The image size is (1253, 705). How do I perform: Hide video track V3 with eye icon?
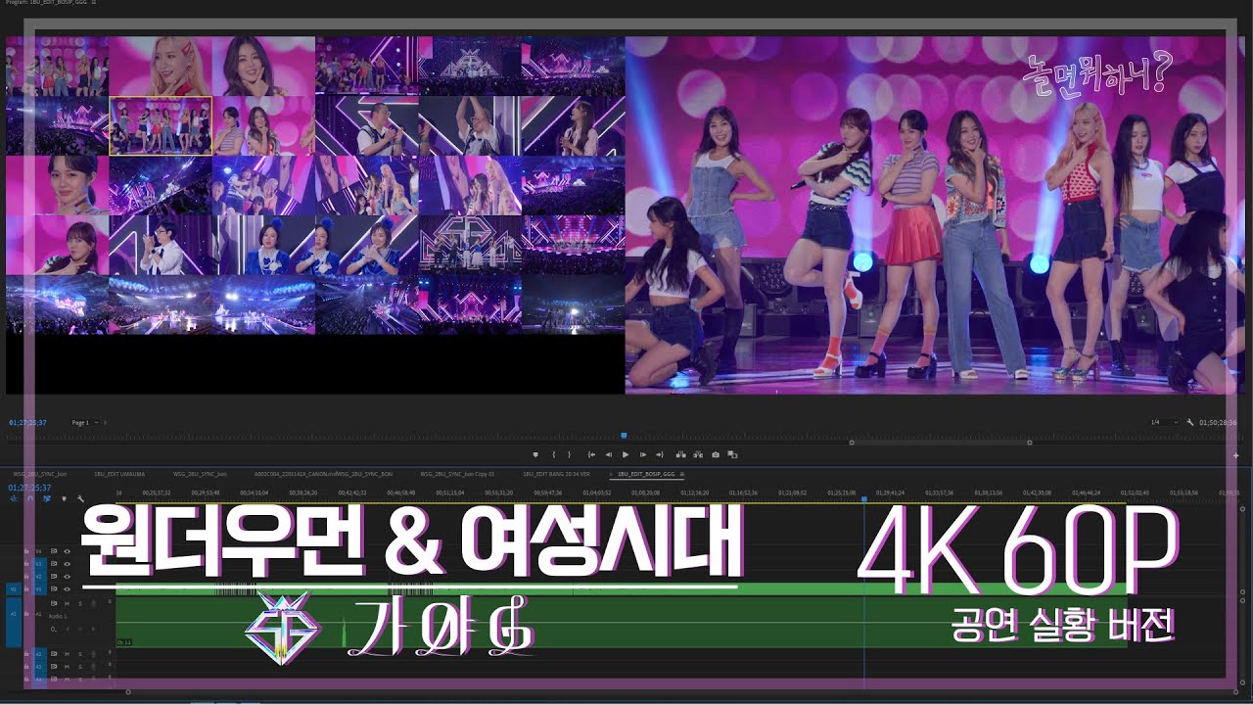[x=67, y=564]
